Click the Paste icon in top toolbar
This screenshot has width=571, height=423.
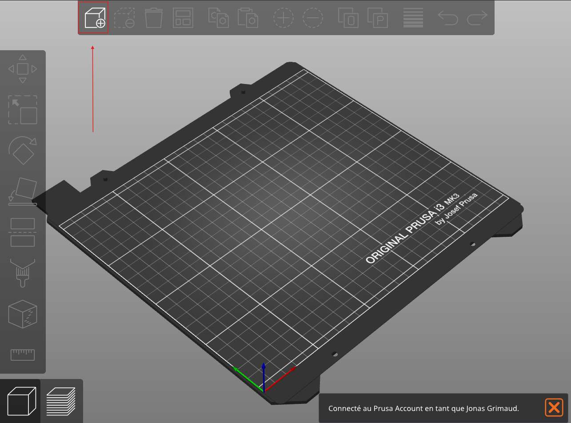click(x=248, y=18)
